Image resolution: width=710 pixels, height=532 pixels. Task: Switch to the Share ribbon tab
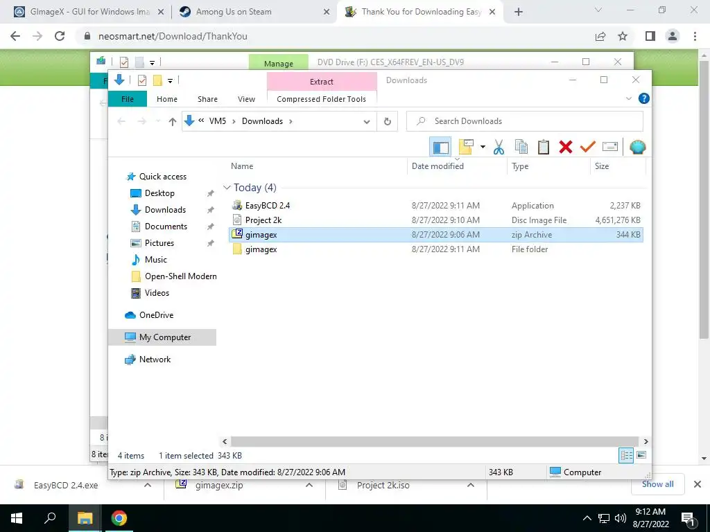click(207, 99)
